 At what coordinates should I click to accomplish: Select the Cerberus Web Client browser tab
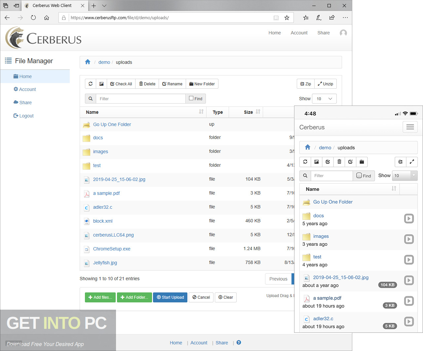click(x=55, y=6)
